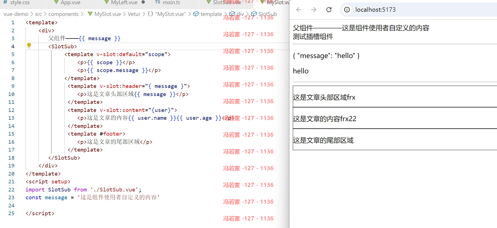Click the "MySlot.vue" braces breadcrumb
The height and width of the screenshot is (228, 497).
coord(167,14)
